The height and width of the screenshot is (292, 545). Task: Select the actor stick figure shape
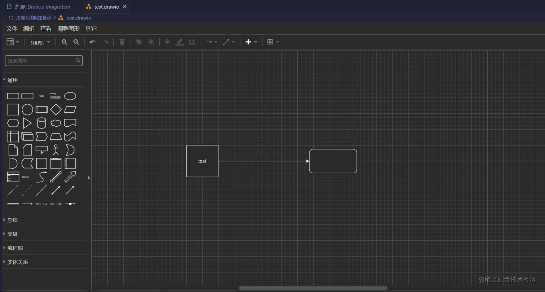click(56, 150)
